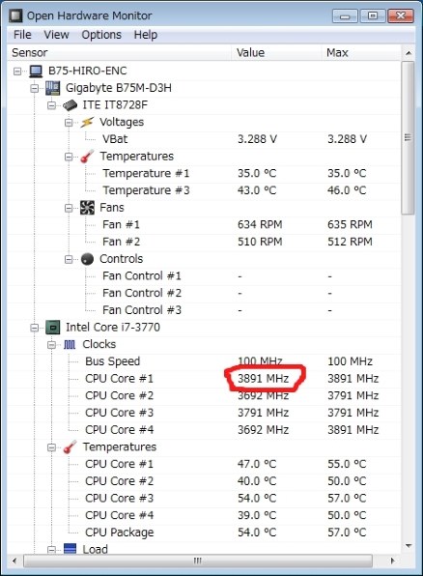The image size is (423, 576).
Task: Select the CPU Package temperature row
Action: 204,533
